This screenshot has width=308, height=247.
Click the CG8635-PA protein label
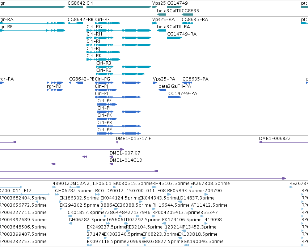coord(195,79)
